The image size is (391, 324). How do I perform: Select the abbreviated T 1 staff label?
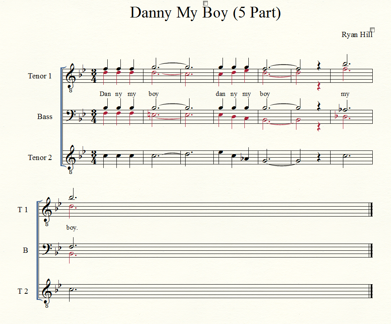pyautogui.click(x=23, y=210)
